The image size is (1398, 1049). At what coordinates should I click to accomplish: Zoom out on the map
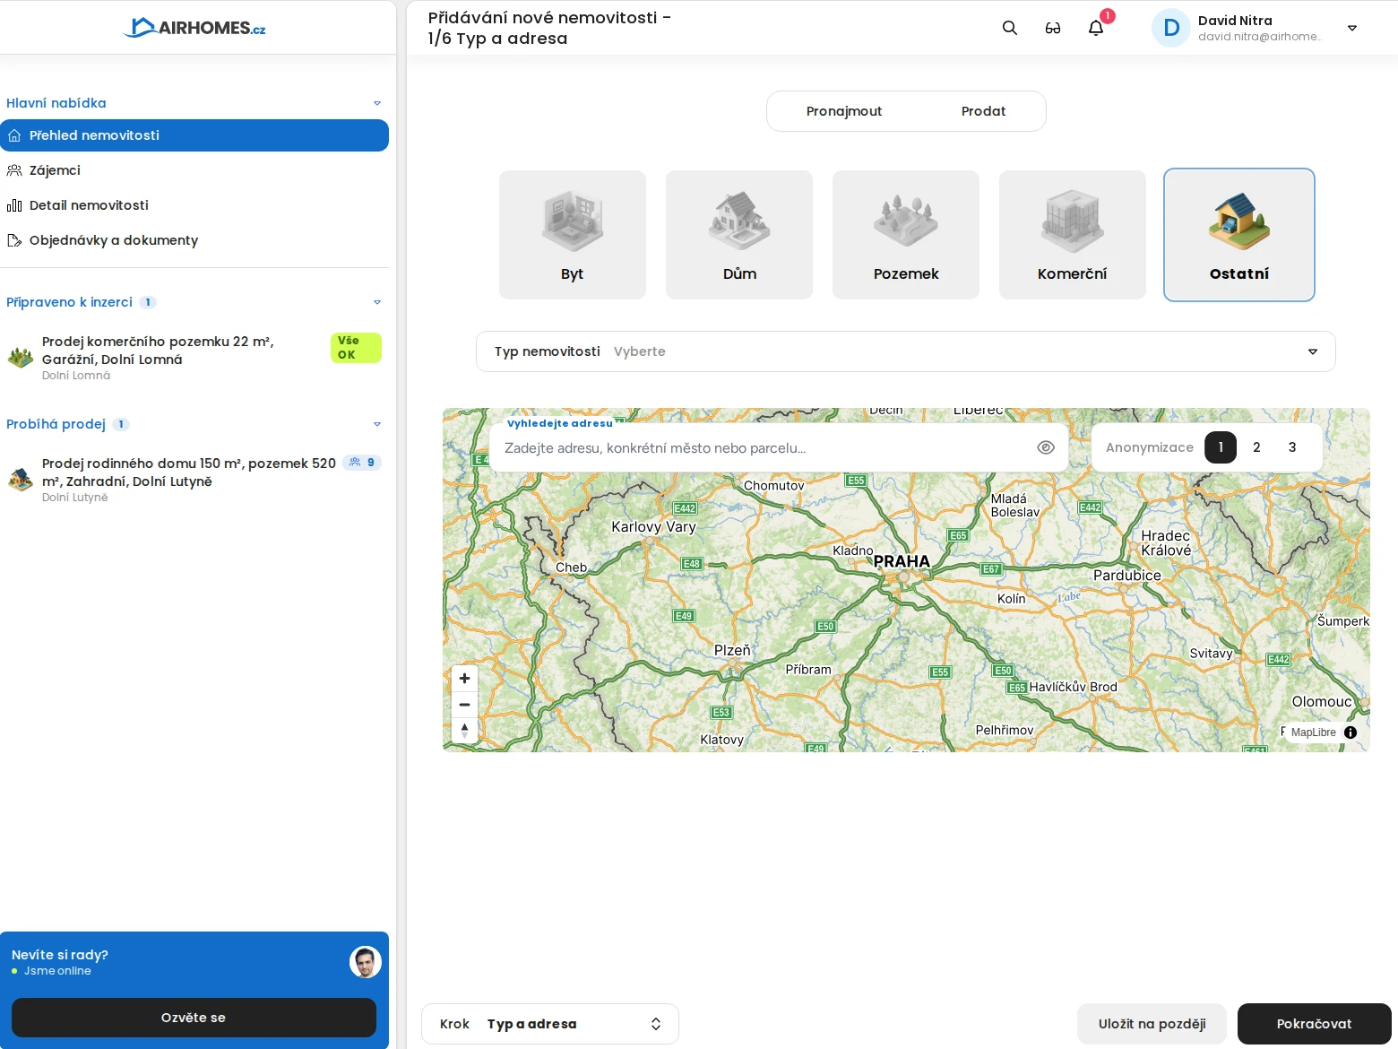tap(464, 705)
